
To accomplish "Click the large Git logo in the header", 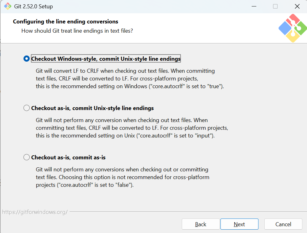I will [293, 28].
